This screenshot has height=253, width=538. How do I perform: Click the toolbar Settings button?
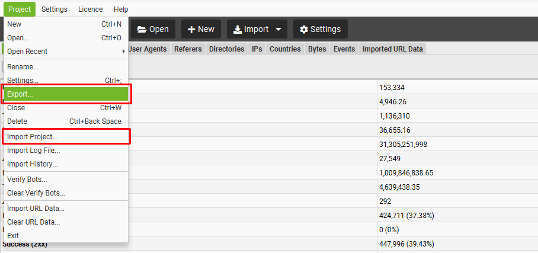(321, 29)
